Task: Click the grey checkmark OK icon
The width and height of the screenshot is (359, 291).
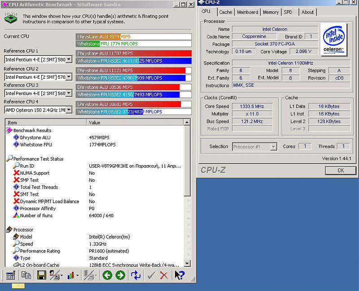Action: 151,275
